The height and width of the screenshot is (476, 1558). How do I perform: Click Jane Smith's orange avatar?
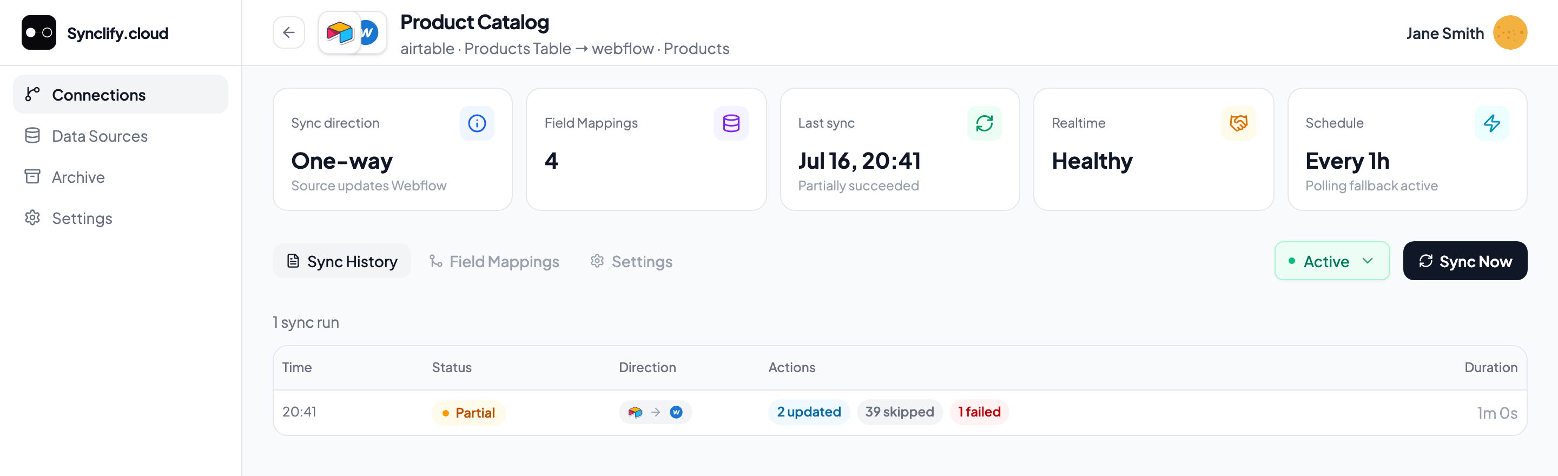1510,32
